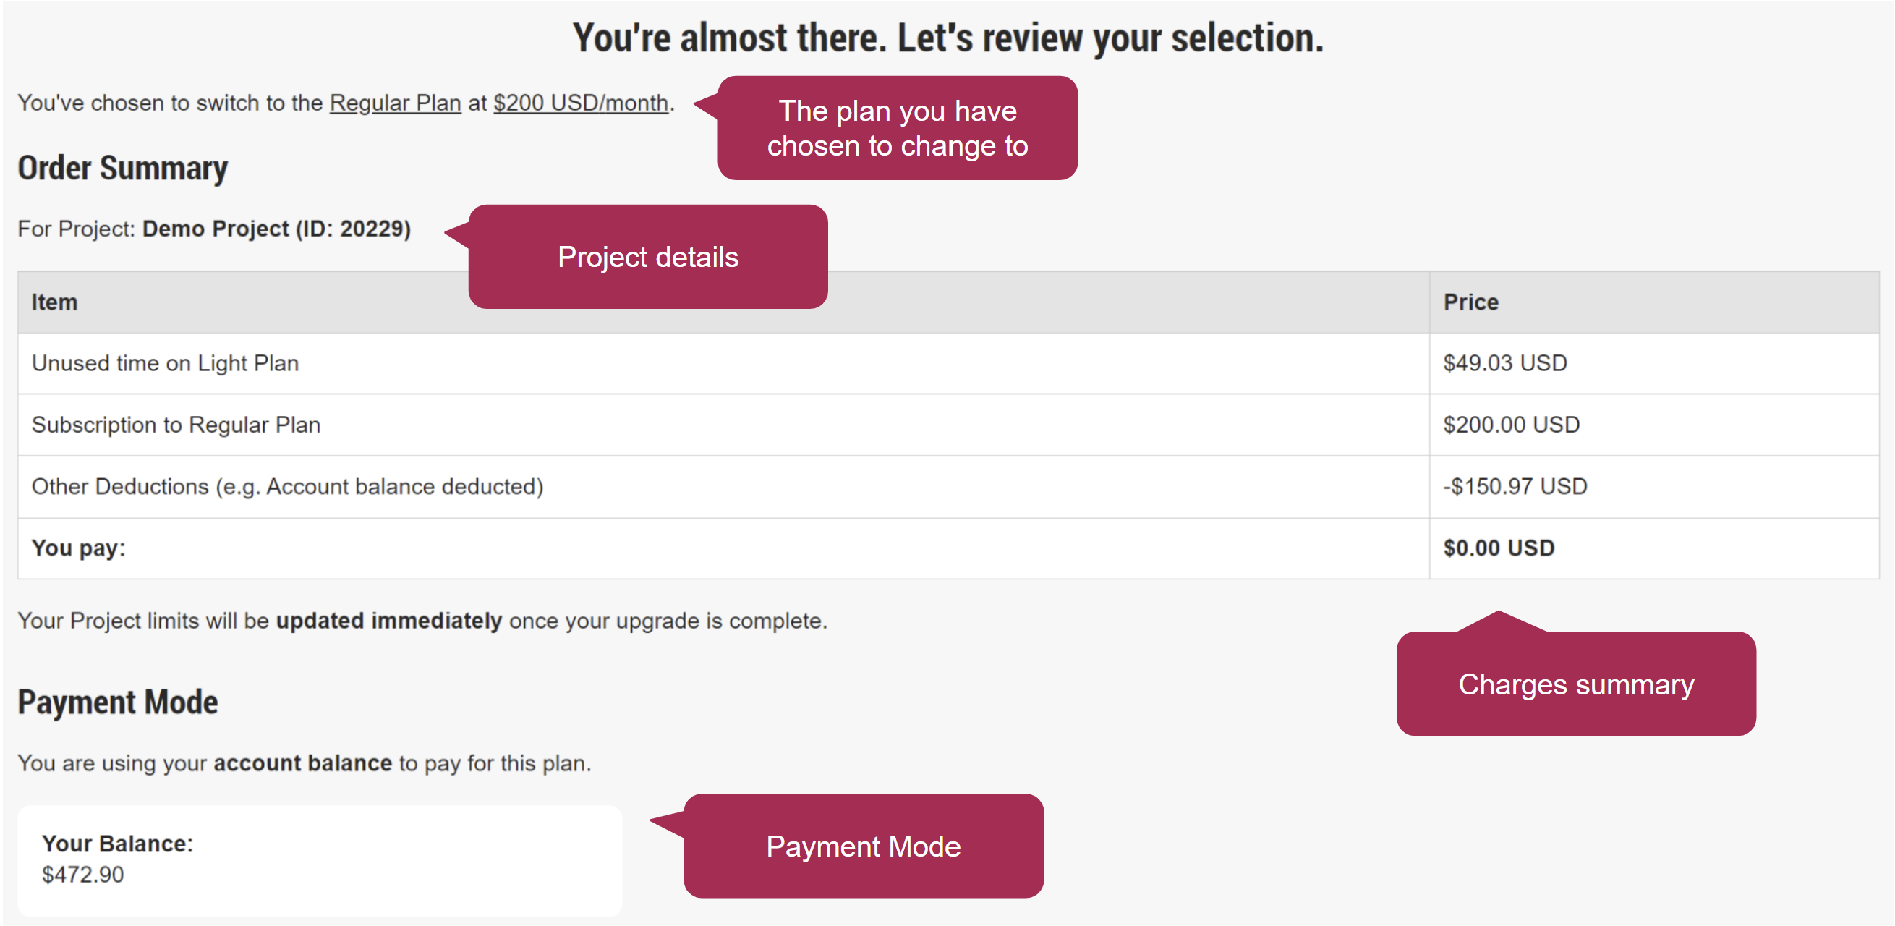Click the $0.00 USD total amount
Screen dimensions: 1895x926
click(1497, 548)
